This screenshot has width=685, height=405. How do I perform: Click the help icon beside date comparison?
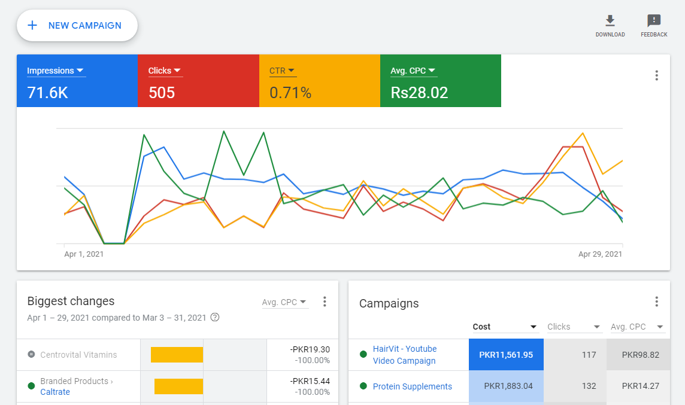(215, 317)
